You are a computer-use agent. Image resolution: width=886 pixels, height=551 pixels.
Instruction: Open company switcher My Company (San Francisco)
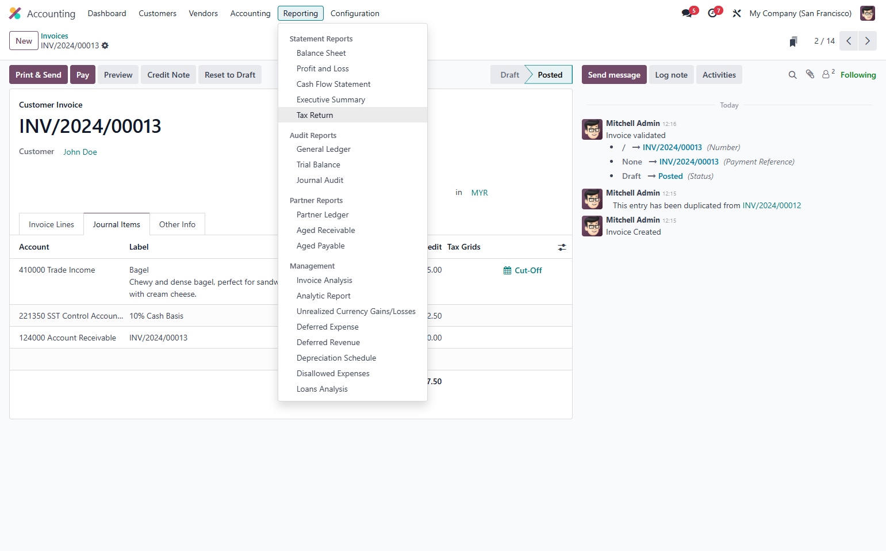coord(800,13)
